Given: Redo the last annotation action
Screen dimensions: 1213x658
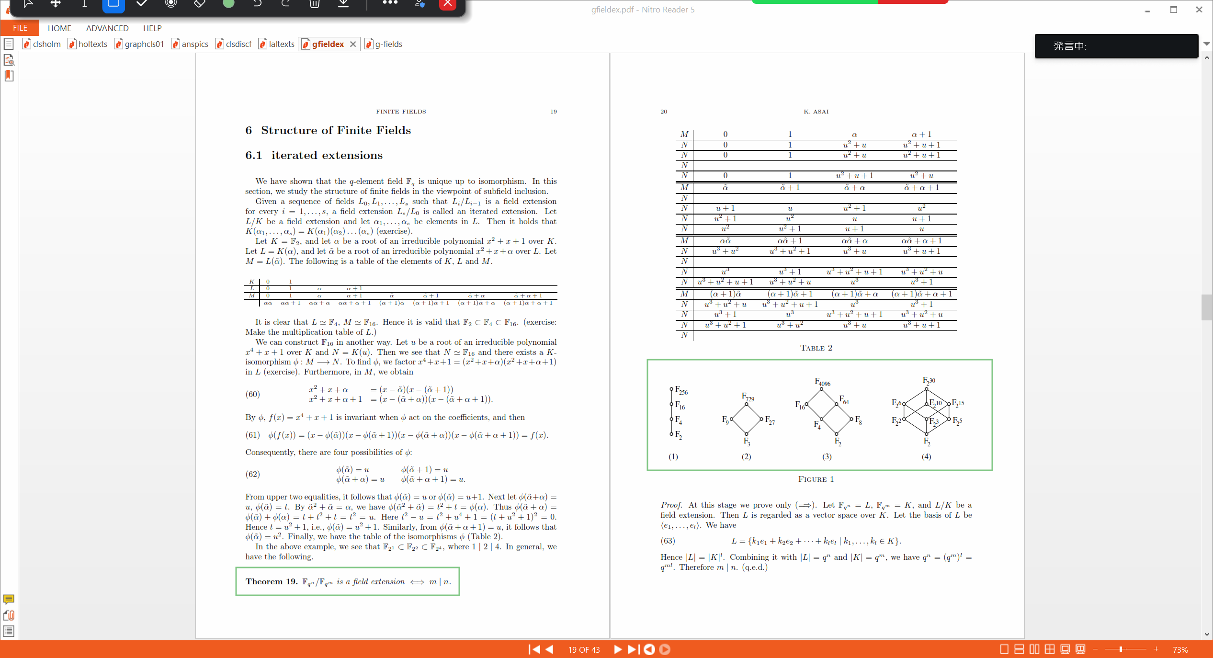Looking at the screenshot, I should click(286, 4).
